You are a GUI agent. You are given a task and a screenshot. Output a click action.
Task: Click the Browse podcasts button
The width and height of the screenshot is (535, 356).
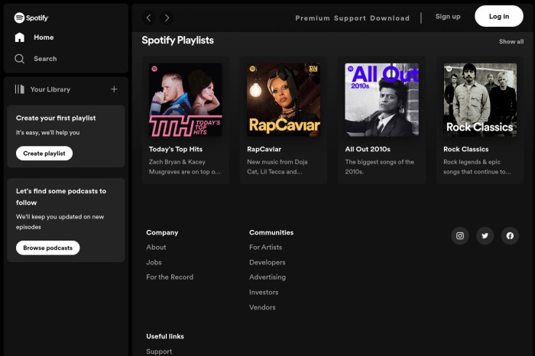[x=47, y=248]
